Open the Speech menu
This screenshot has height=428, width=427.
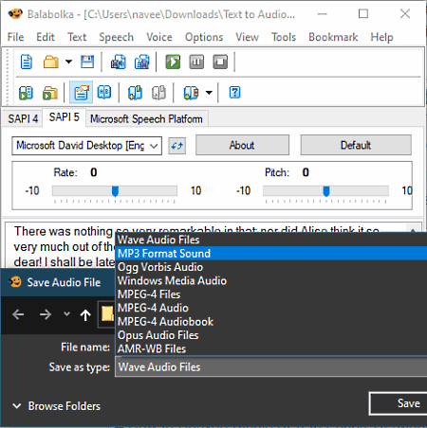pyautogui.click(x=116, y=37)
